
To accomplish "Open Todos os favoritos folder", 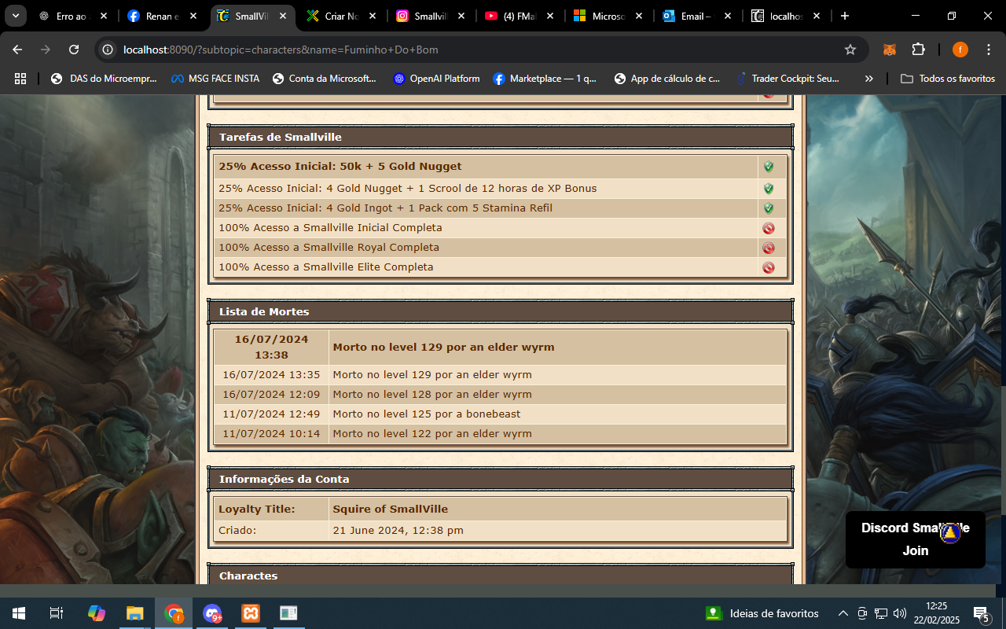I will 948,79.
